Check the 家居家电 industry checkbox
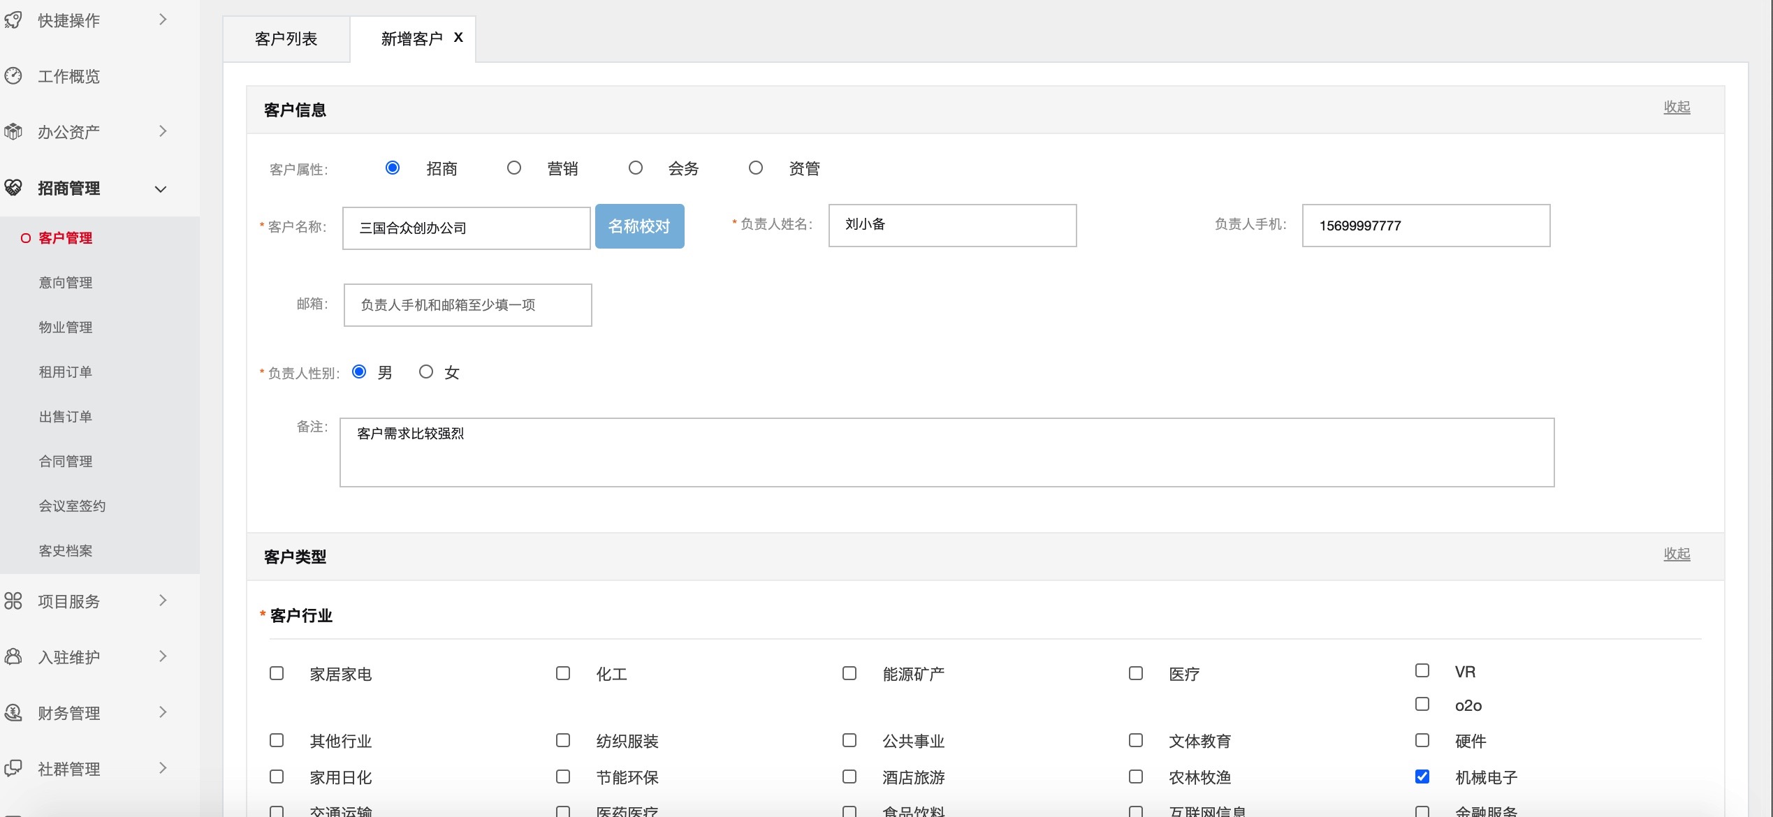The width and height of the screenshot is (1773, 817). [277, 673]
